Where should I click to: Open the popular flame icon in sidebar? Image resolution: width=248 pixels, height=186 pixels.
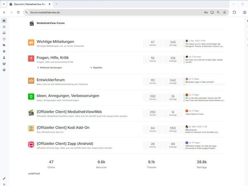[x=4, y=52]
